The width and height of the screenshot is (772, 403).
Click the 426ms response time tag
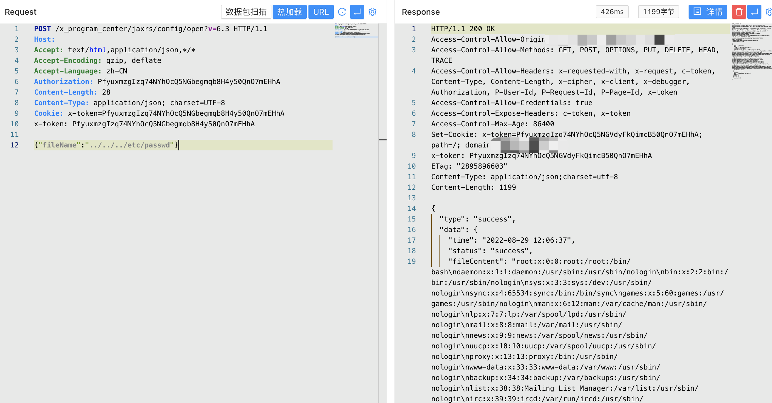(x=612, y=12)
